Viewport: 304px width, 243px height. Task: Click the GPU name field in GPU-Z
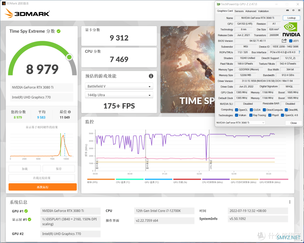258,18
